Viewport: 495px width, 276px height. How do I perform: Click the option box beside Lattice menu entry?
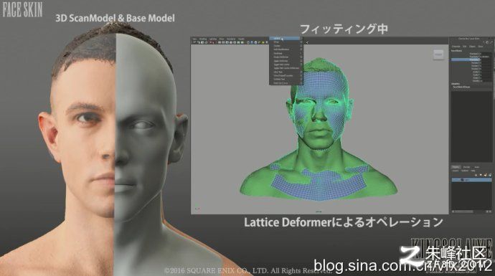(x=301, y=39)
